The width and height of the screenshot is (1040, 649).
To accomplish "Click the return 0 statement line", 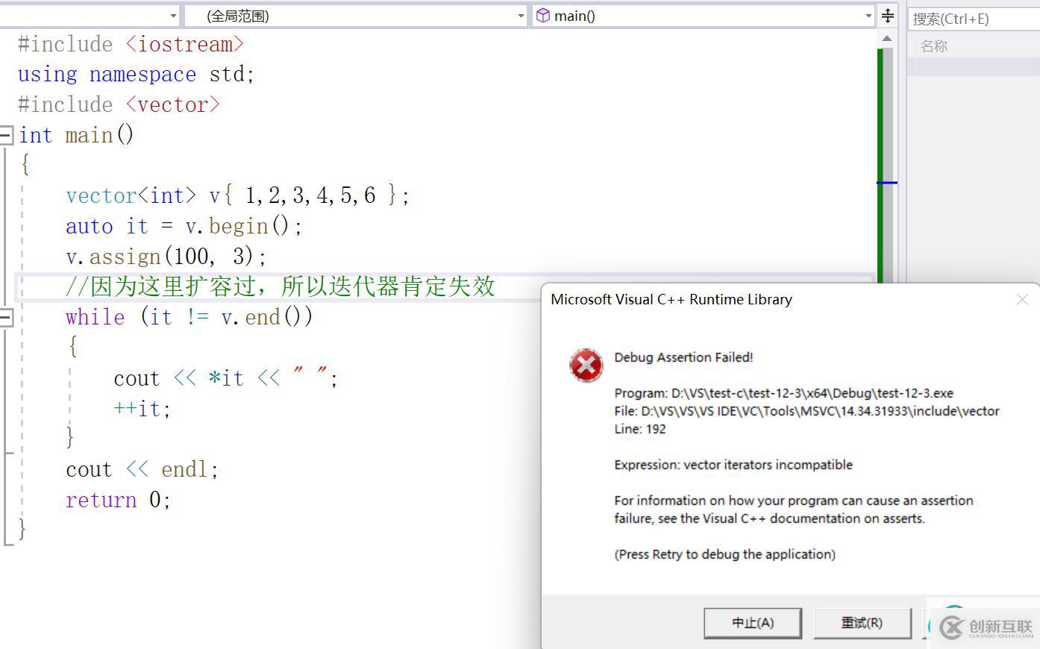I will click(118, 500).
